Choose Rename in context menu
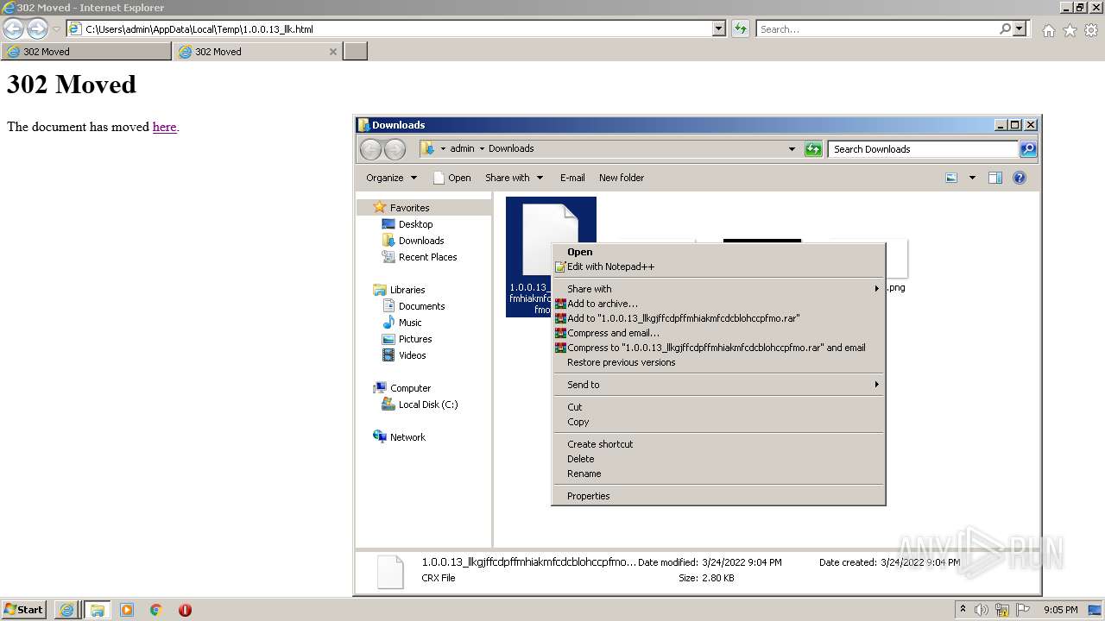This screenshot has height=621, width=1105. click(718, 474)
